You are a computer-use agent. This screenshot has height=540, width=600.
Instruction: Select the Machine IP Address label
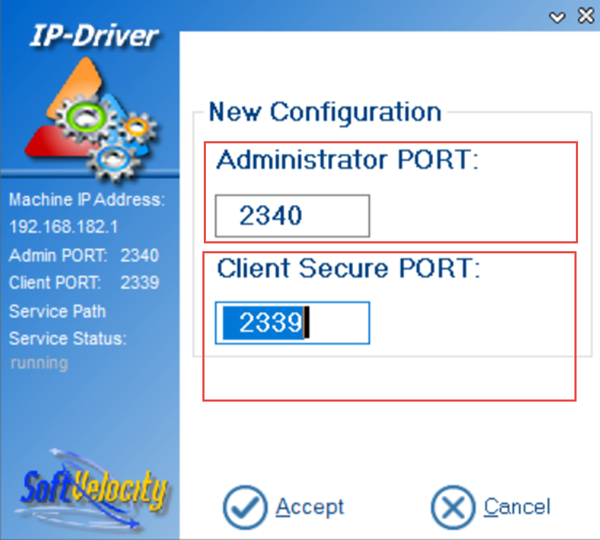point(87,200)
